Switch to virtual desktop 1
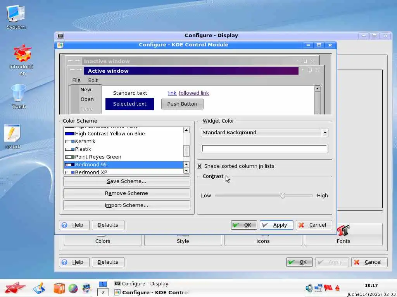This screenshot has width=397, height=297. pos(103,284)
